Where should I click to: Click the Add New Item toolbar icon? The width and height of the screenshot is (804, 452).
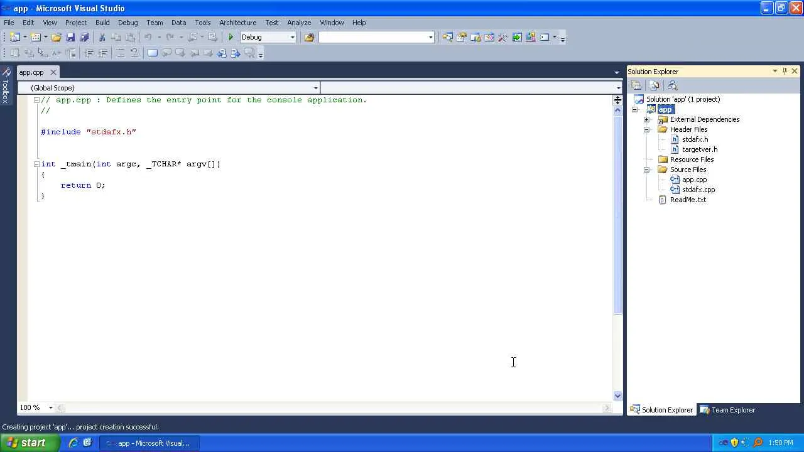(x=36, y=37)
